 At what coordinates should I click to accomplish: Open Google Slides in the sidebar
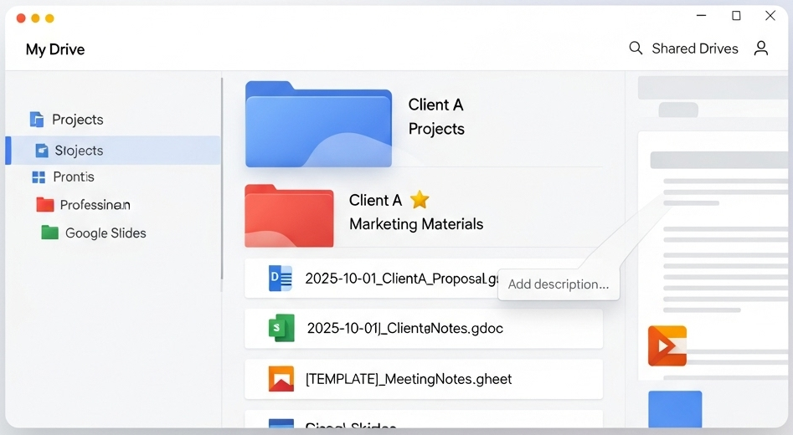(x=106, y=233)
